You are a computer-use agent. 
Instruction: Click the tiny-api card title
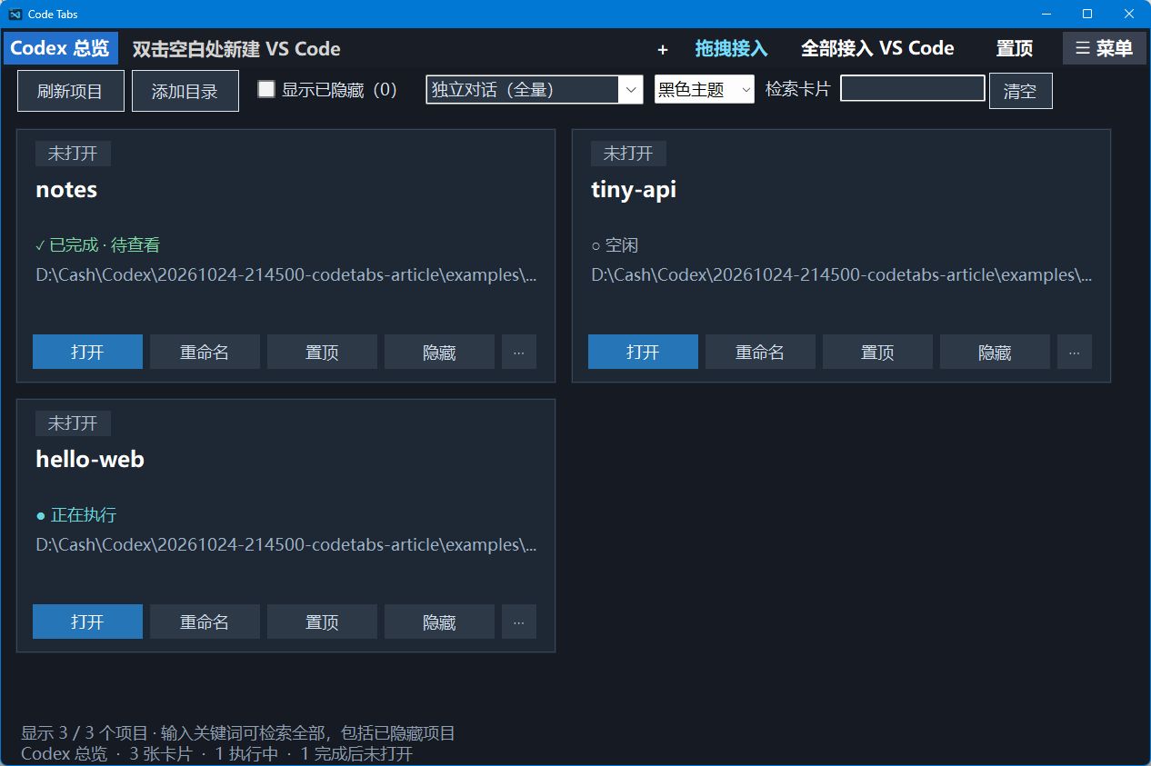634,190
